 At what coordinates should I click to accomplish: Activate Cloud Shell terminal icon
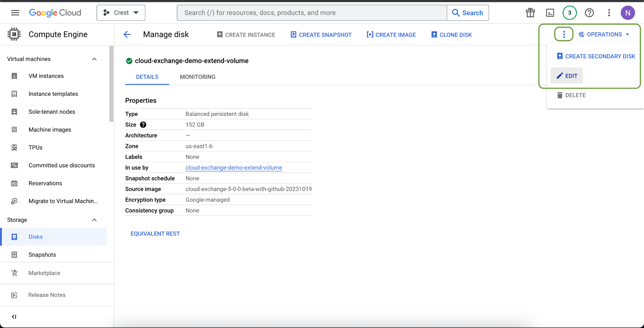550,13
